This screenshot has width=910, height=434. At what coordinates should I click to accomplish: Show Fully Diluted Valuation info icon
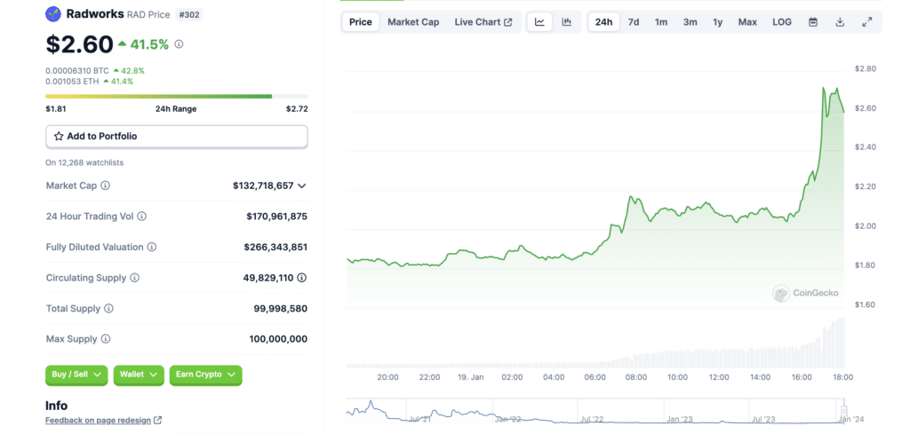pyautogui.click(x=151, y=247)
